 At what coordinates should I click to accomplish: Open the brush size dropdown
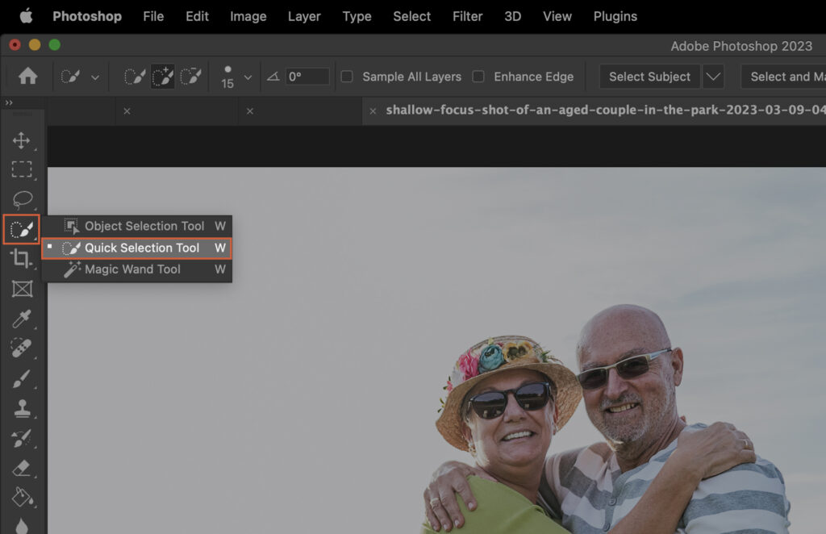(x=246, y=76)
